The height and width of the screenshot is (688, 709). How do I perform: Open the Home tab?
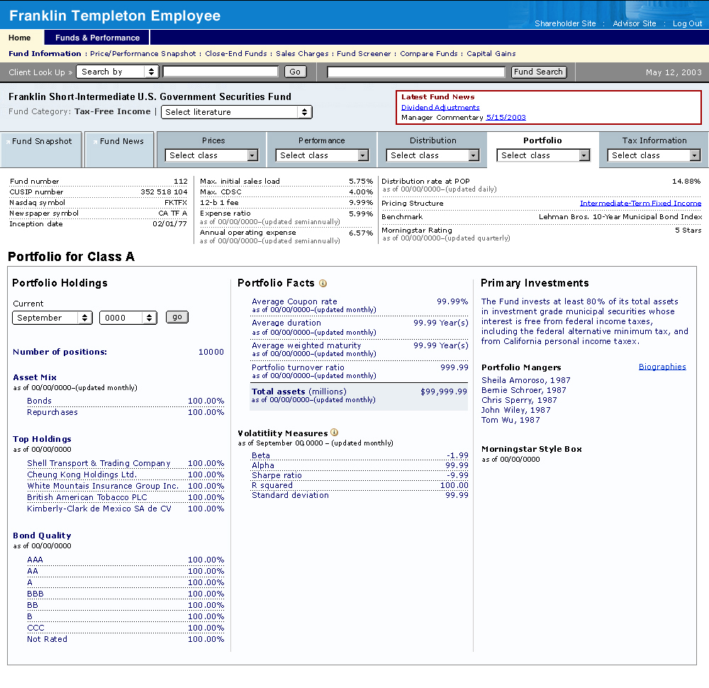20,38
